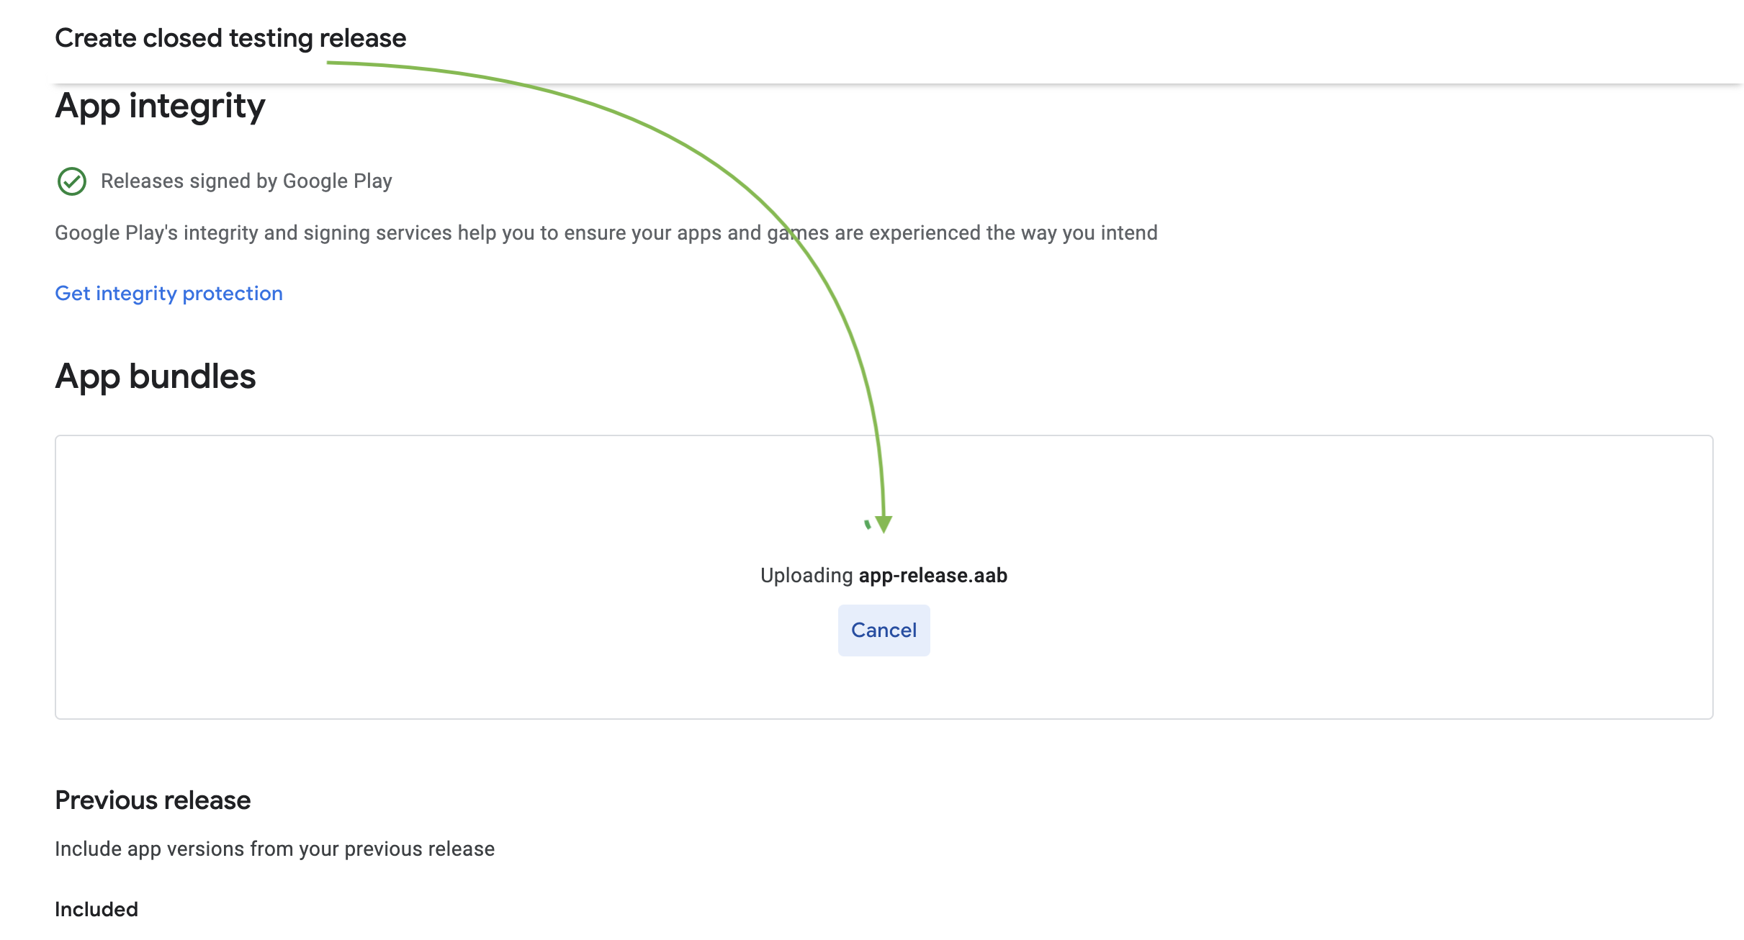Screen dimensions: 1744x940
Task: Click the Releases signed by Google Play text
Action: [246, 181]
